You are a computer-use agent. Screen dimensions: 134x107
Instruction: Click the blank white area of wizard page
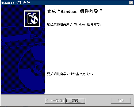89,49
